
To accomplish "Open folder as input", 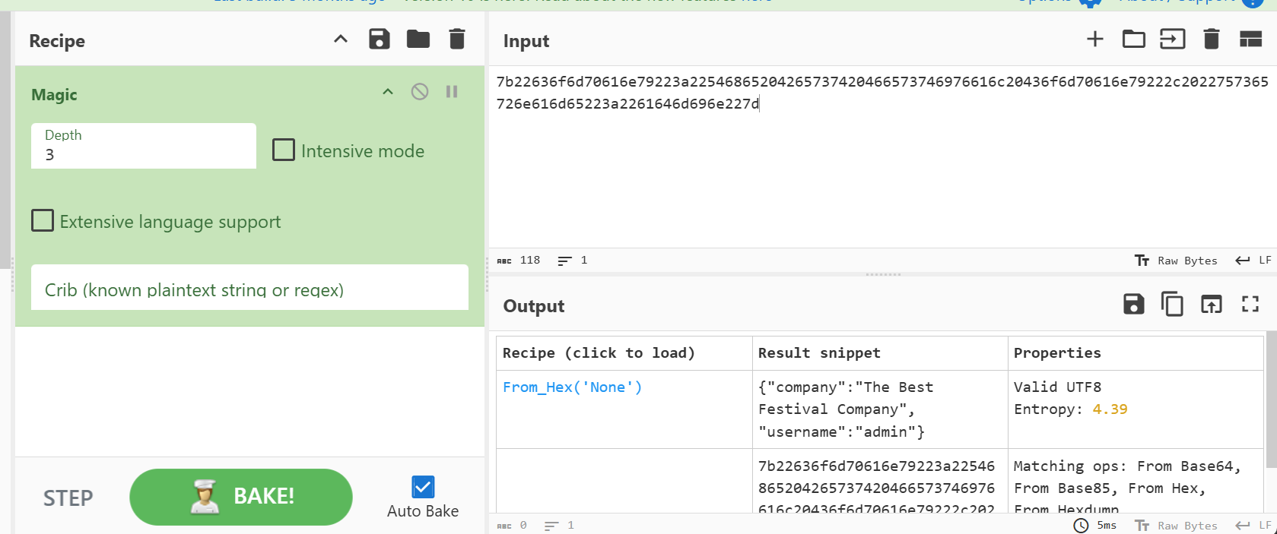I will click(1133, 39).
